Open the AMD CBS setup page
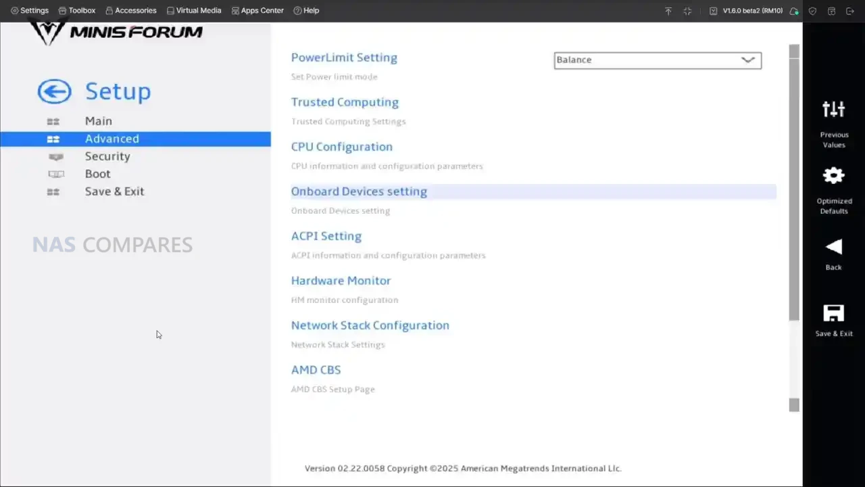The height and width of the screenshot is (487, 865). (x=316, y=370)
